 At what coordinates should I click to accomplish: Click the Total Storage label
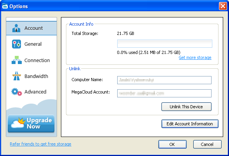pos(85,33)
